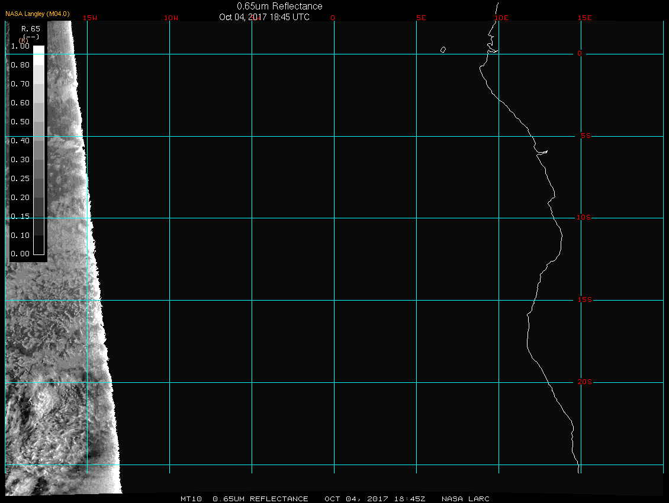
Task: Click the 15W longitude label
Action: pos(90,18)
